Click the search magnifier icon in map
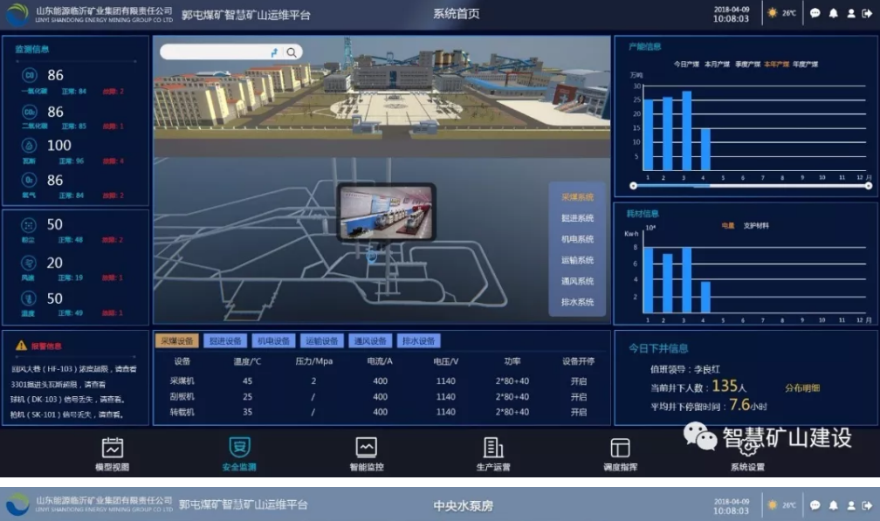880x521 pixels. 292,52
